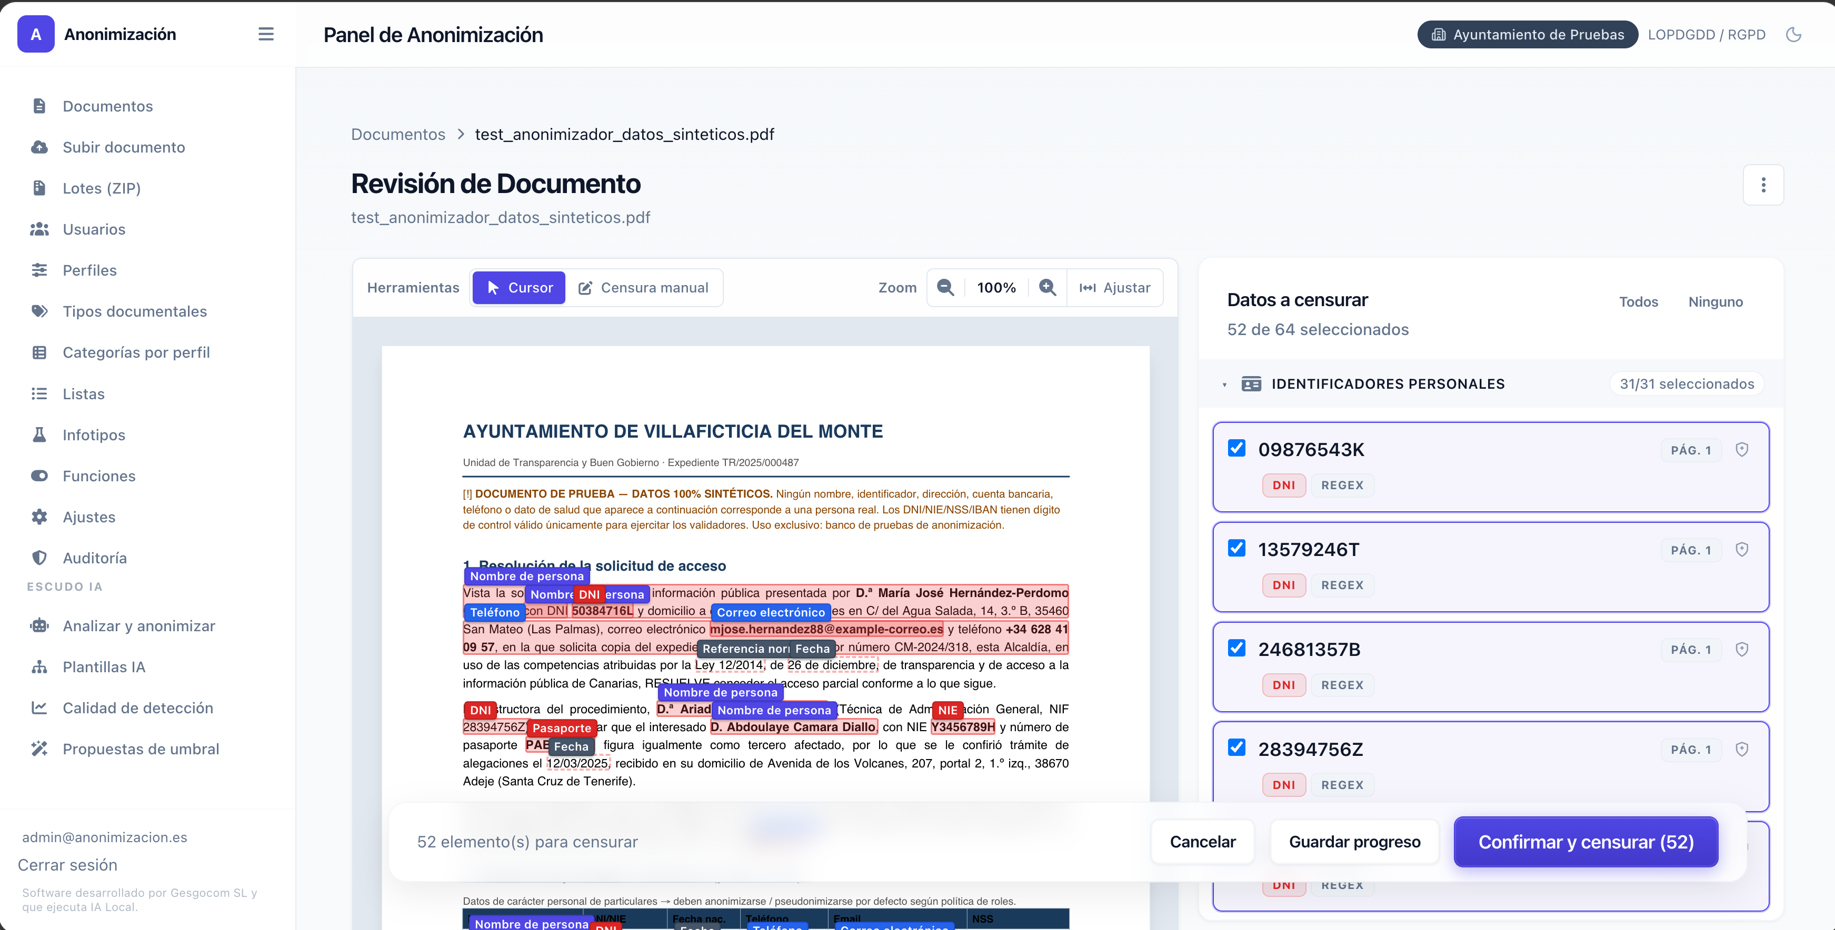Zoom in with the plus magnifier
Viewport: 1835px width, 930px height.
(x=1047, y=288)
